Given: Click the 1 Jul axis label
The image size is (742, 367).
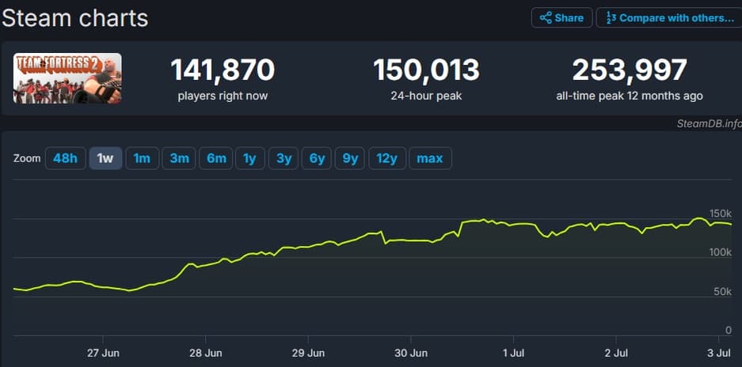Looking at the screenshot, I should click(513, 353).
